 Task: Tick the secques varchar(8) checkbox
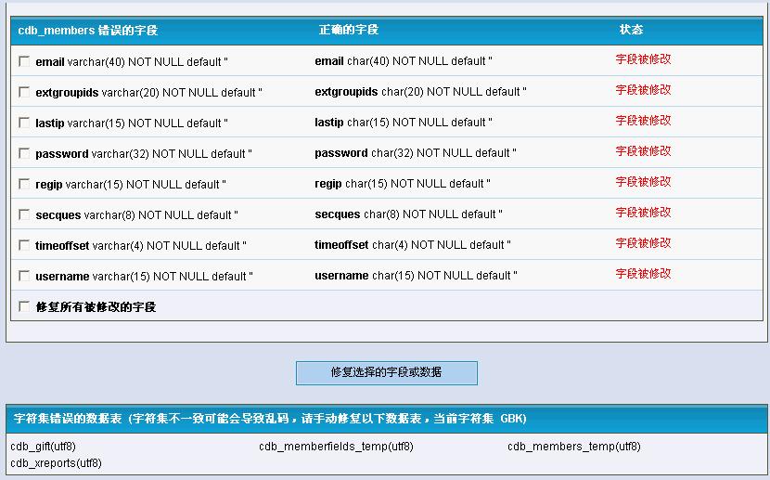[23, 214]
